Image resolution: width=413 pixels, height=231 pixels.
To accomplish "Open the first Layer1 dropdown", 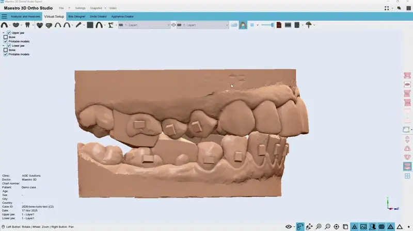I will pyautogui.click(x=144, y=25).
